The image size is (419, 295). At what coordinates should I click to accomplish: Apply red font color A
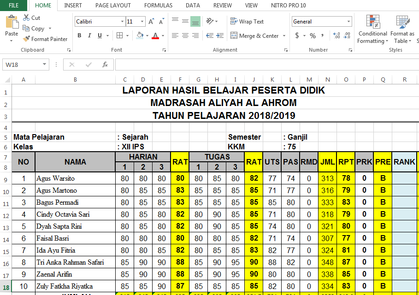click(155, 35)
